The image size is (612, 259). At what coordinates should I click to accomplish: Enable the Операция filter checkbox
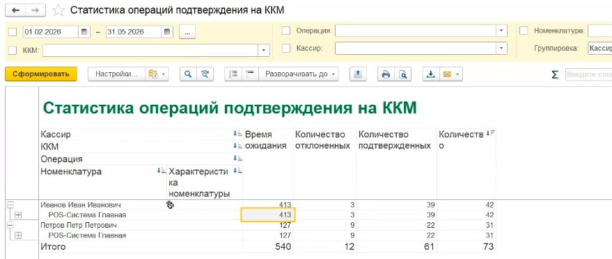click(286, 31)
